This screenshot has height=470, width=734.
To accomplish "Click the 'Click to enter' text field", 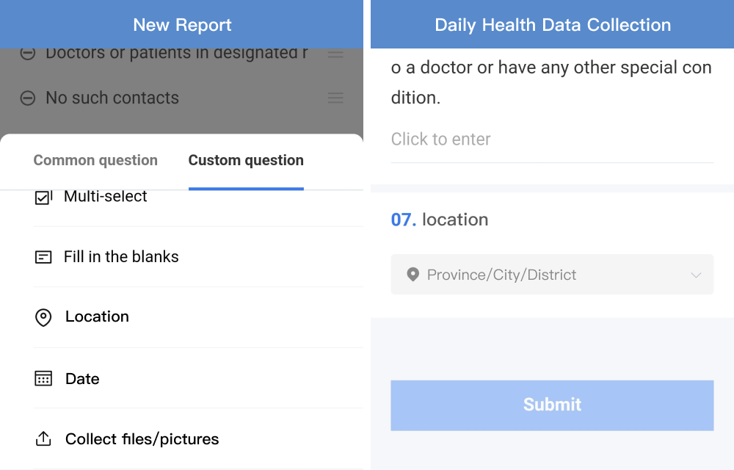I will (553, 139).
